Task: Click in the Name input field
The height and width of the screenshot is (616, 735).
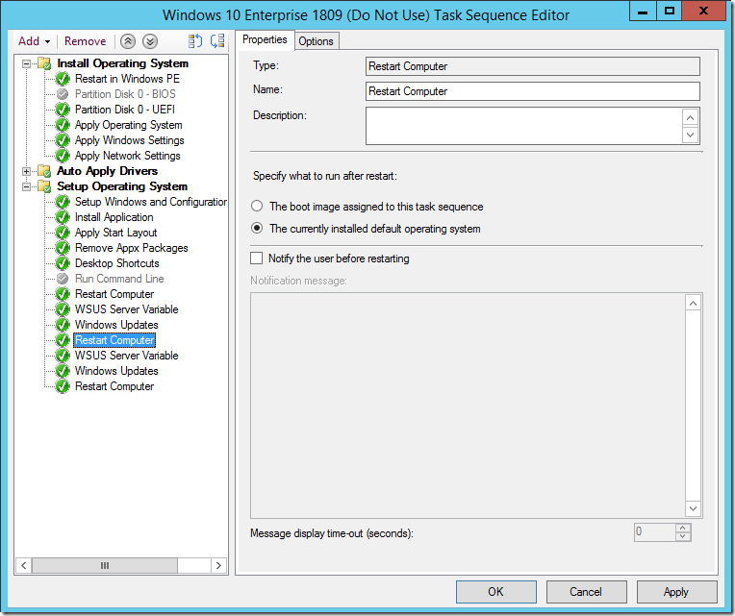Action: coord(533,91)
